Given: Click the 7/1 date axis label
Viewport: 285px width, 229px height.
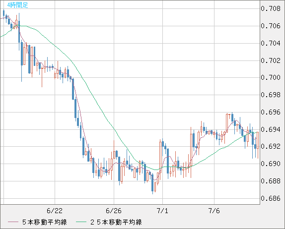Looking at the screenshot, I should pyautogui.click(x=162, y=211).
